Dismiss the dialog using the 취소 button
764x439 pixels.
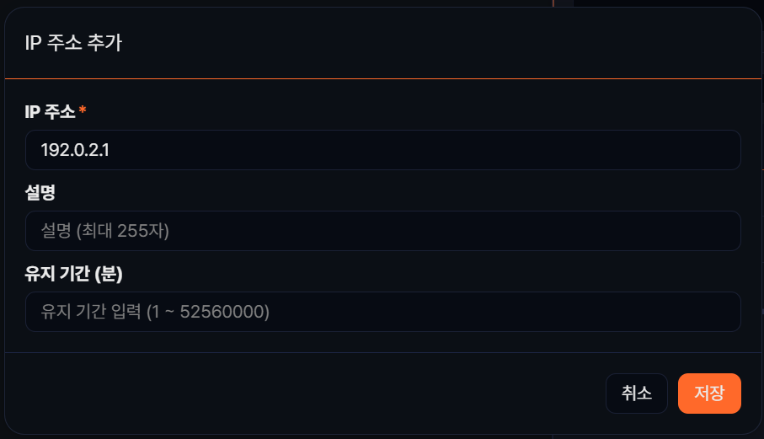click(x=636, y=393)
